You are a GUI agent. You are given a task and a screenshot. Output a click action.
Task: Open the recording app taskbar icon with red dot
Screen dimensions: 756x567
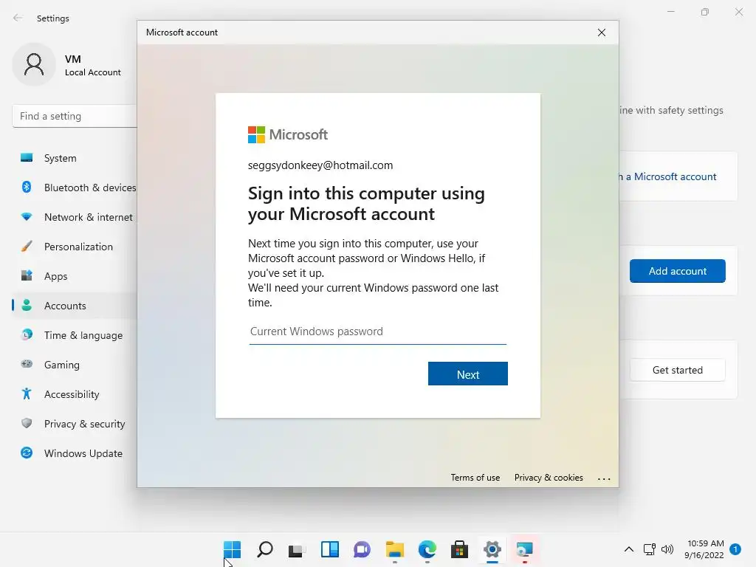coord(525,549)
